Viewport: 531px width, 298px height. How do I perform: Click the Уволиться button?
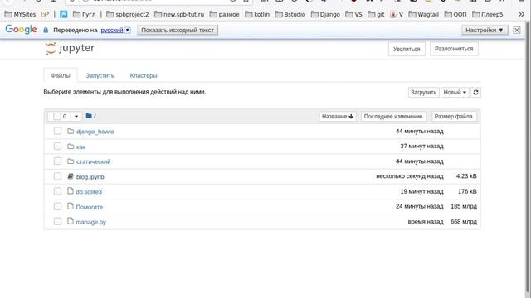(407, 49)
